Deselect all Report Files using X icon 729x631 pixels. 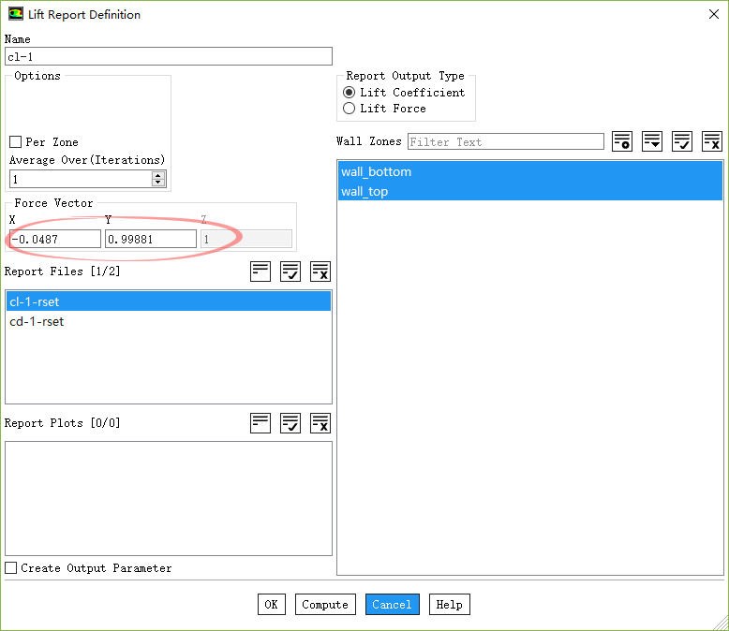[x=320, y=271]
